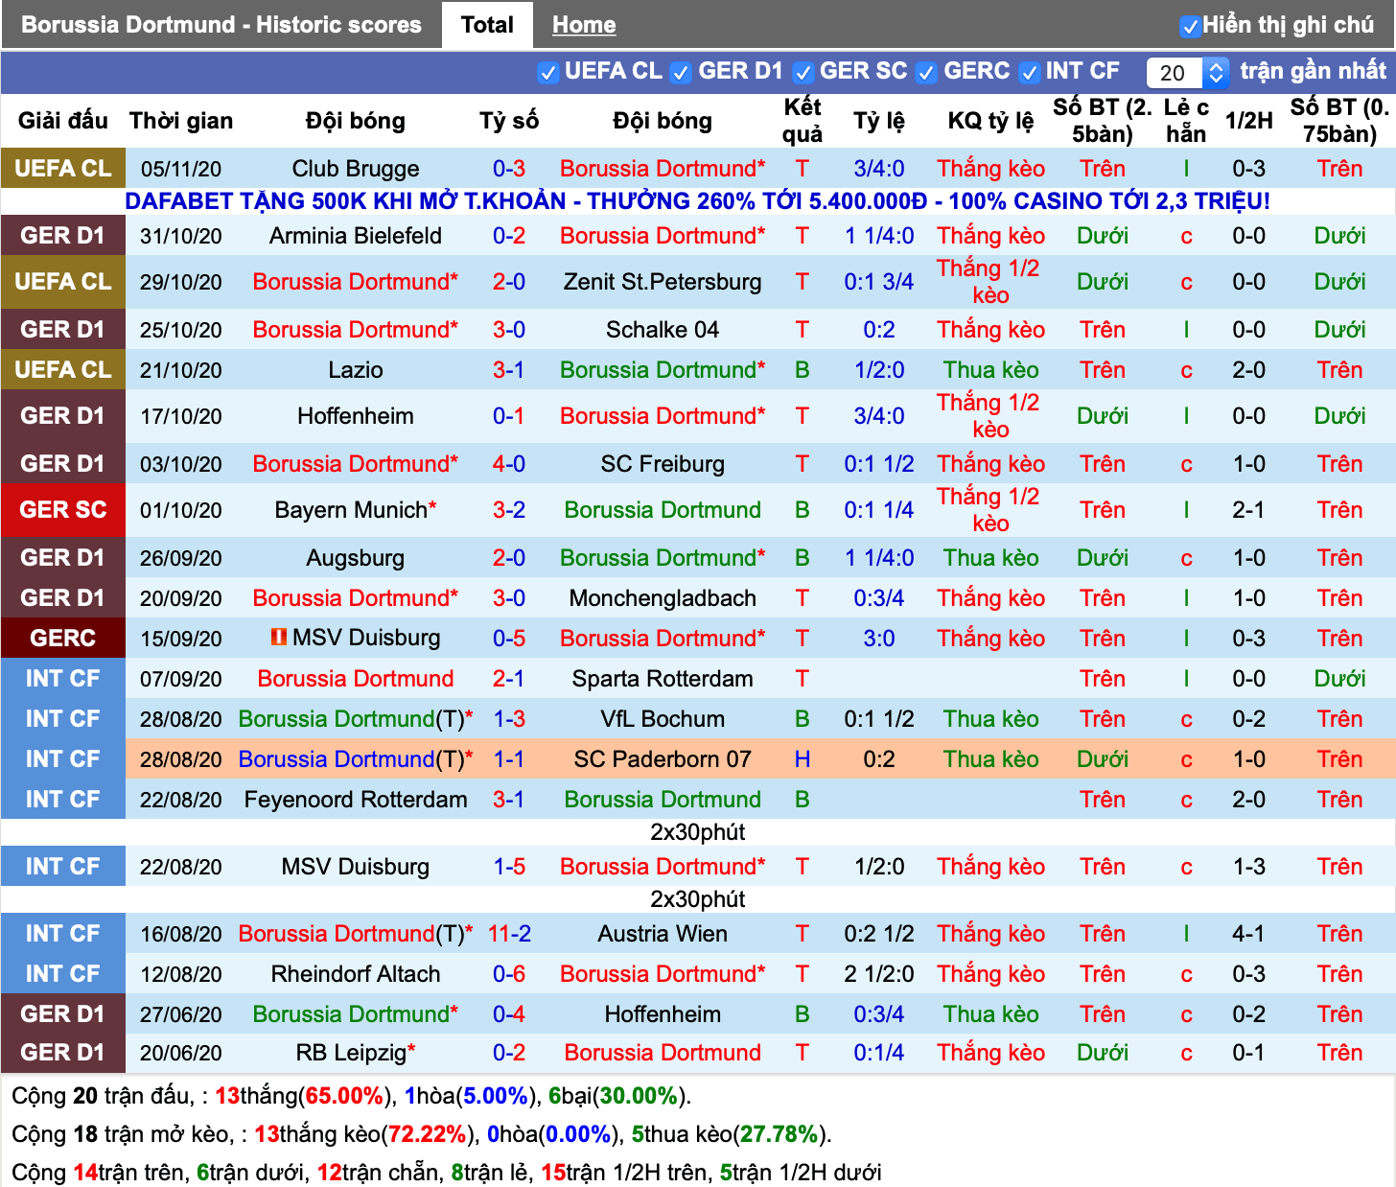This screenshot has width=1396, height=1187.
Task: Click Lazio team name
Action: pyautogui.click(x=356, y=370)
